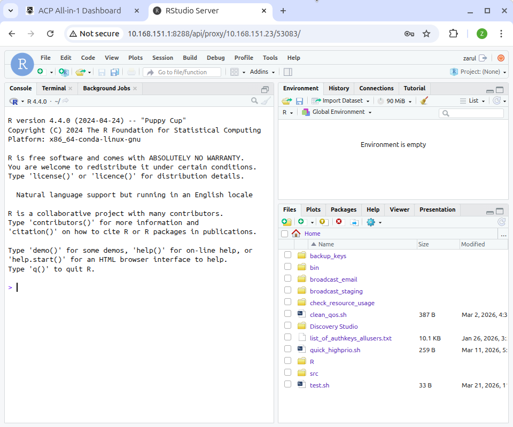Clear environment objects with broom icon
The image size is (513, 427).
(424, 101)
